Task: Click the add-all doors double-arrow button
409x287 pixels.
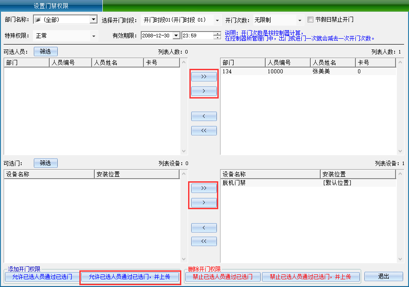Action: coord(204,188)
